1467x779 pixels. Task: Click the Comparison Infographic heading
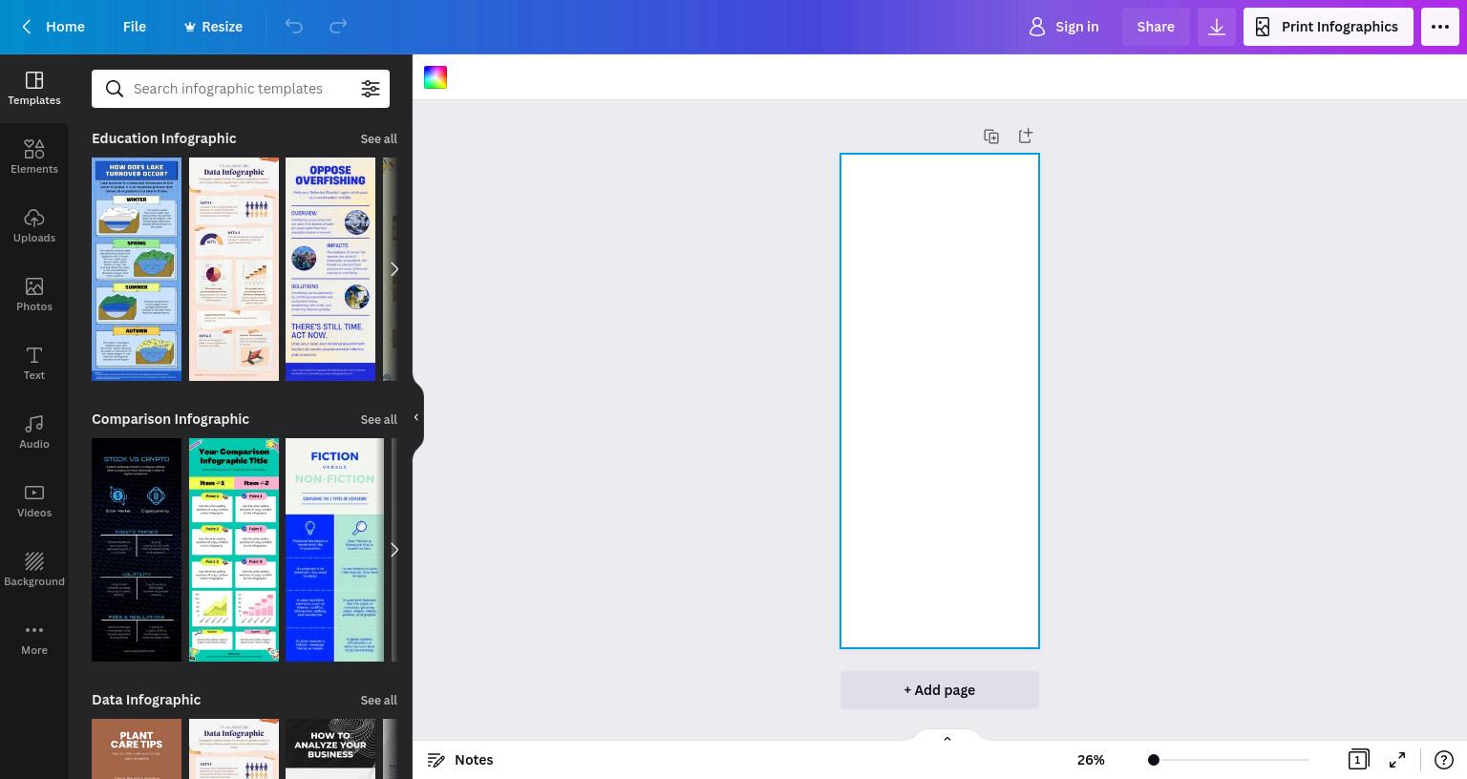[170, 419]
